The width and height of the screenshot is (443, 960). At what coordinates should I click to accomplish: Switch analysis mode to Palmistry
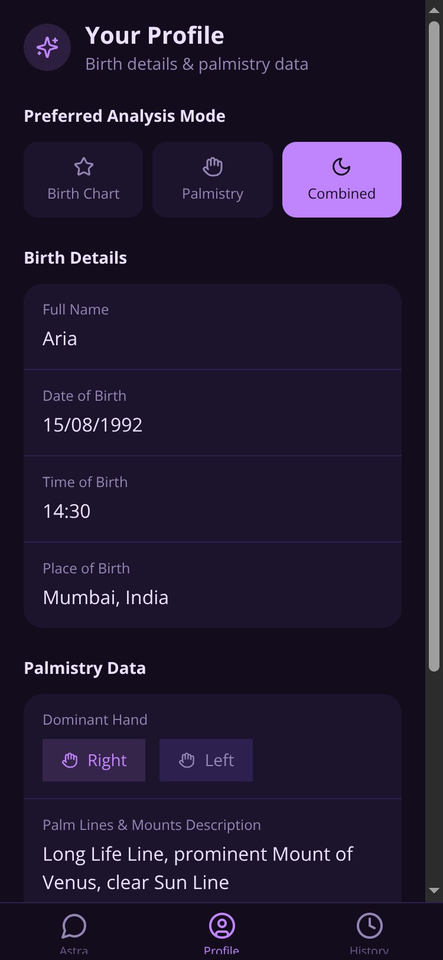pos(213,180)
